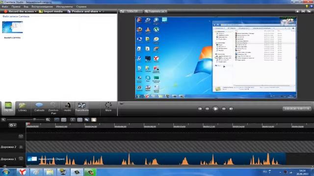Click timeline playhead marker at start
314x176 pixels.
(x=28, y=124)
